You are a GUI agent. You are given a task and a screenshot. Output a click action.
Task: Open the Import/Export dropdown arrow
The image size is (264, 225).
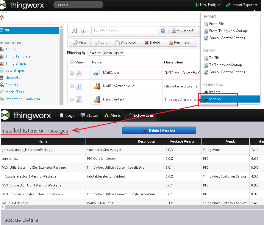(256, 5)
